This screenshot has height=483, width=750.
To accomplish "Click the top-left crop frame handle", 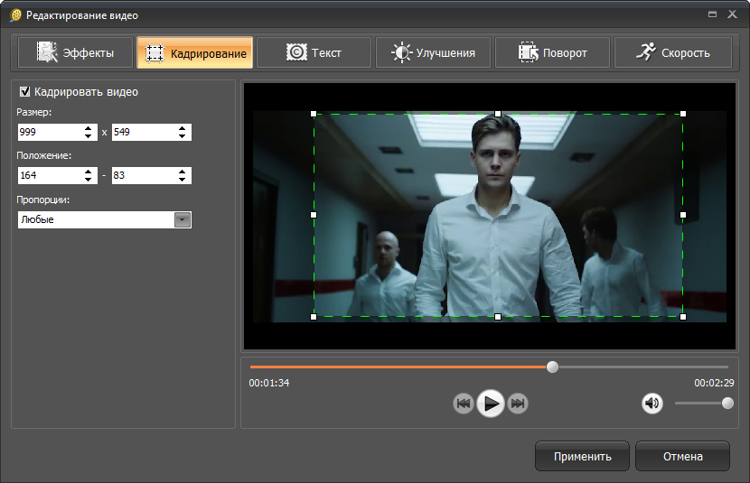I will click(x=314, y=114).
